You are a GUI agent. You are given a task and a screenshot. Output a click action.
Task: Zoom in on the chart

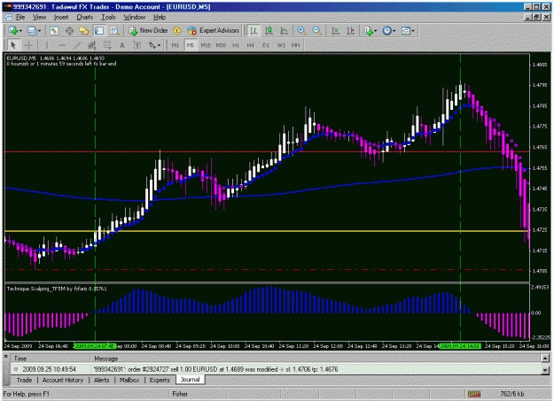click(x=301, y=31)
